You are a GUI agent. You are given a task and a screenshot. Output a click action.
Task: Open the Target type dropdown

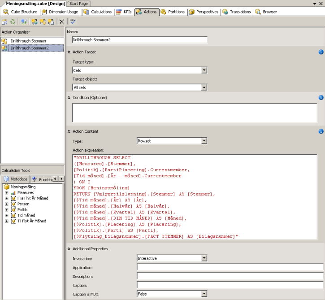click(x=204, y=70)
